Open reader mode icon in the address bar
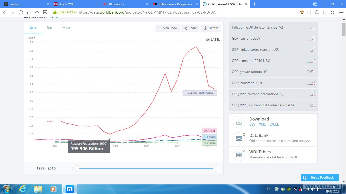The width and height of the screenshot is (346, 194). [45, 12]
